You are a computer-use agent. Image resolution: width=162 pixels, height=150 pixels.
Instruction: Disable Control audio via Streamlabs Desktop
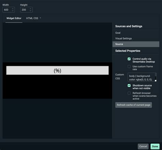pos(129,59)
